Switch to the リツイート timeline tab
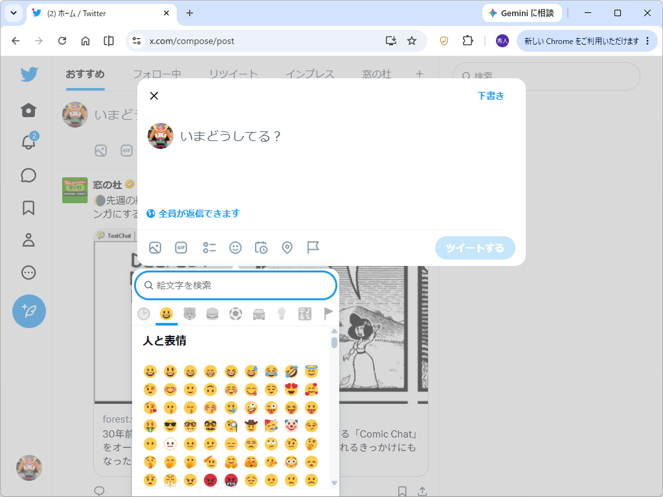663x497 pixels. [x=233, y=74]
